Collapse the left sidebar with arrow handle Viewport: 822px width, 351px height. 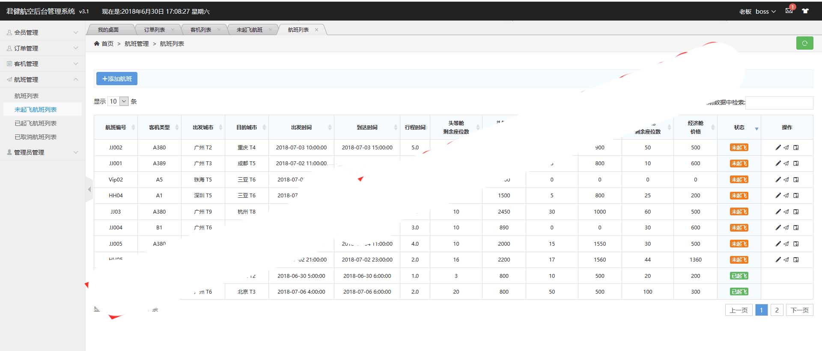[89, 189]
